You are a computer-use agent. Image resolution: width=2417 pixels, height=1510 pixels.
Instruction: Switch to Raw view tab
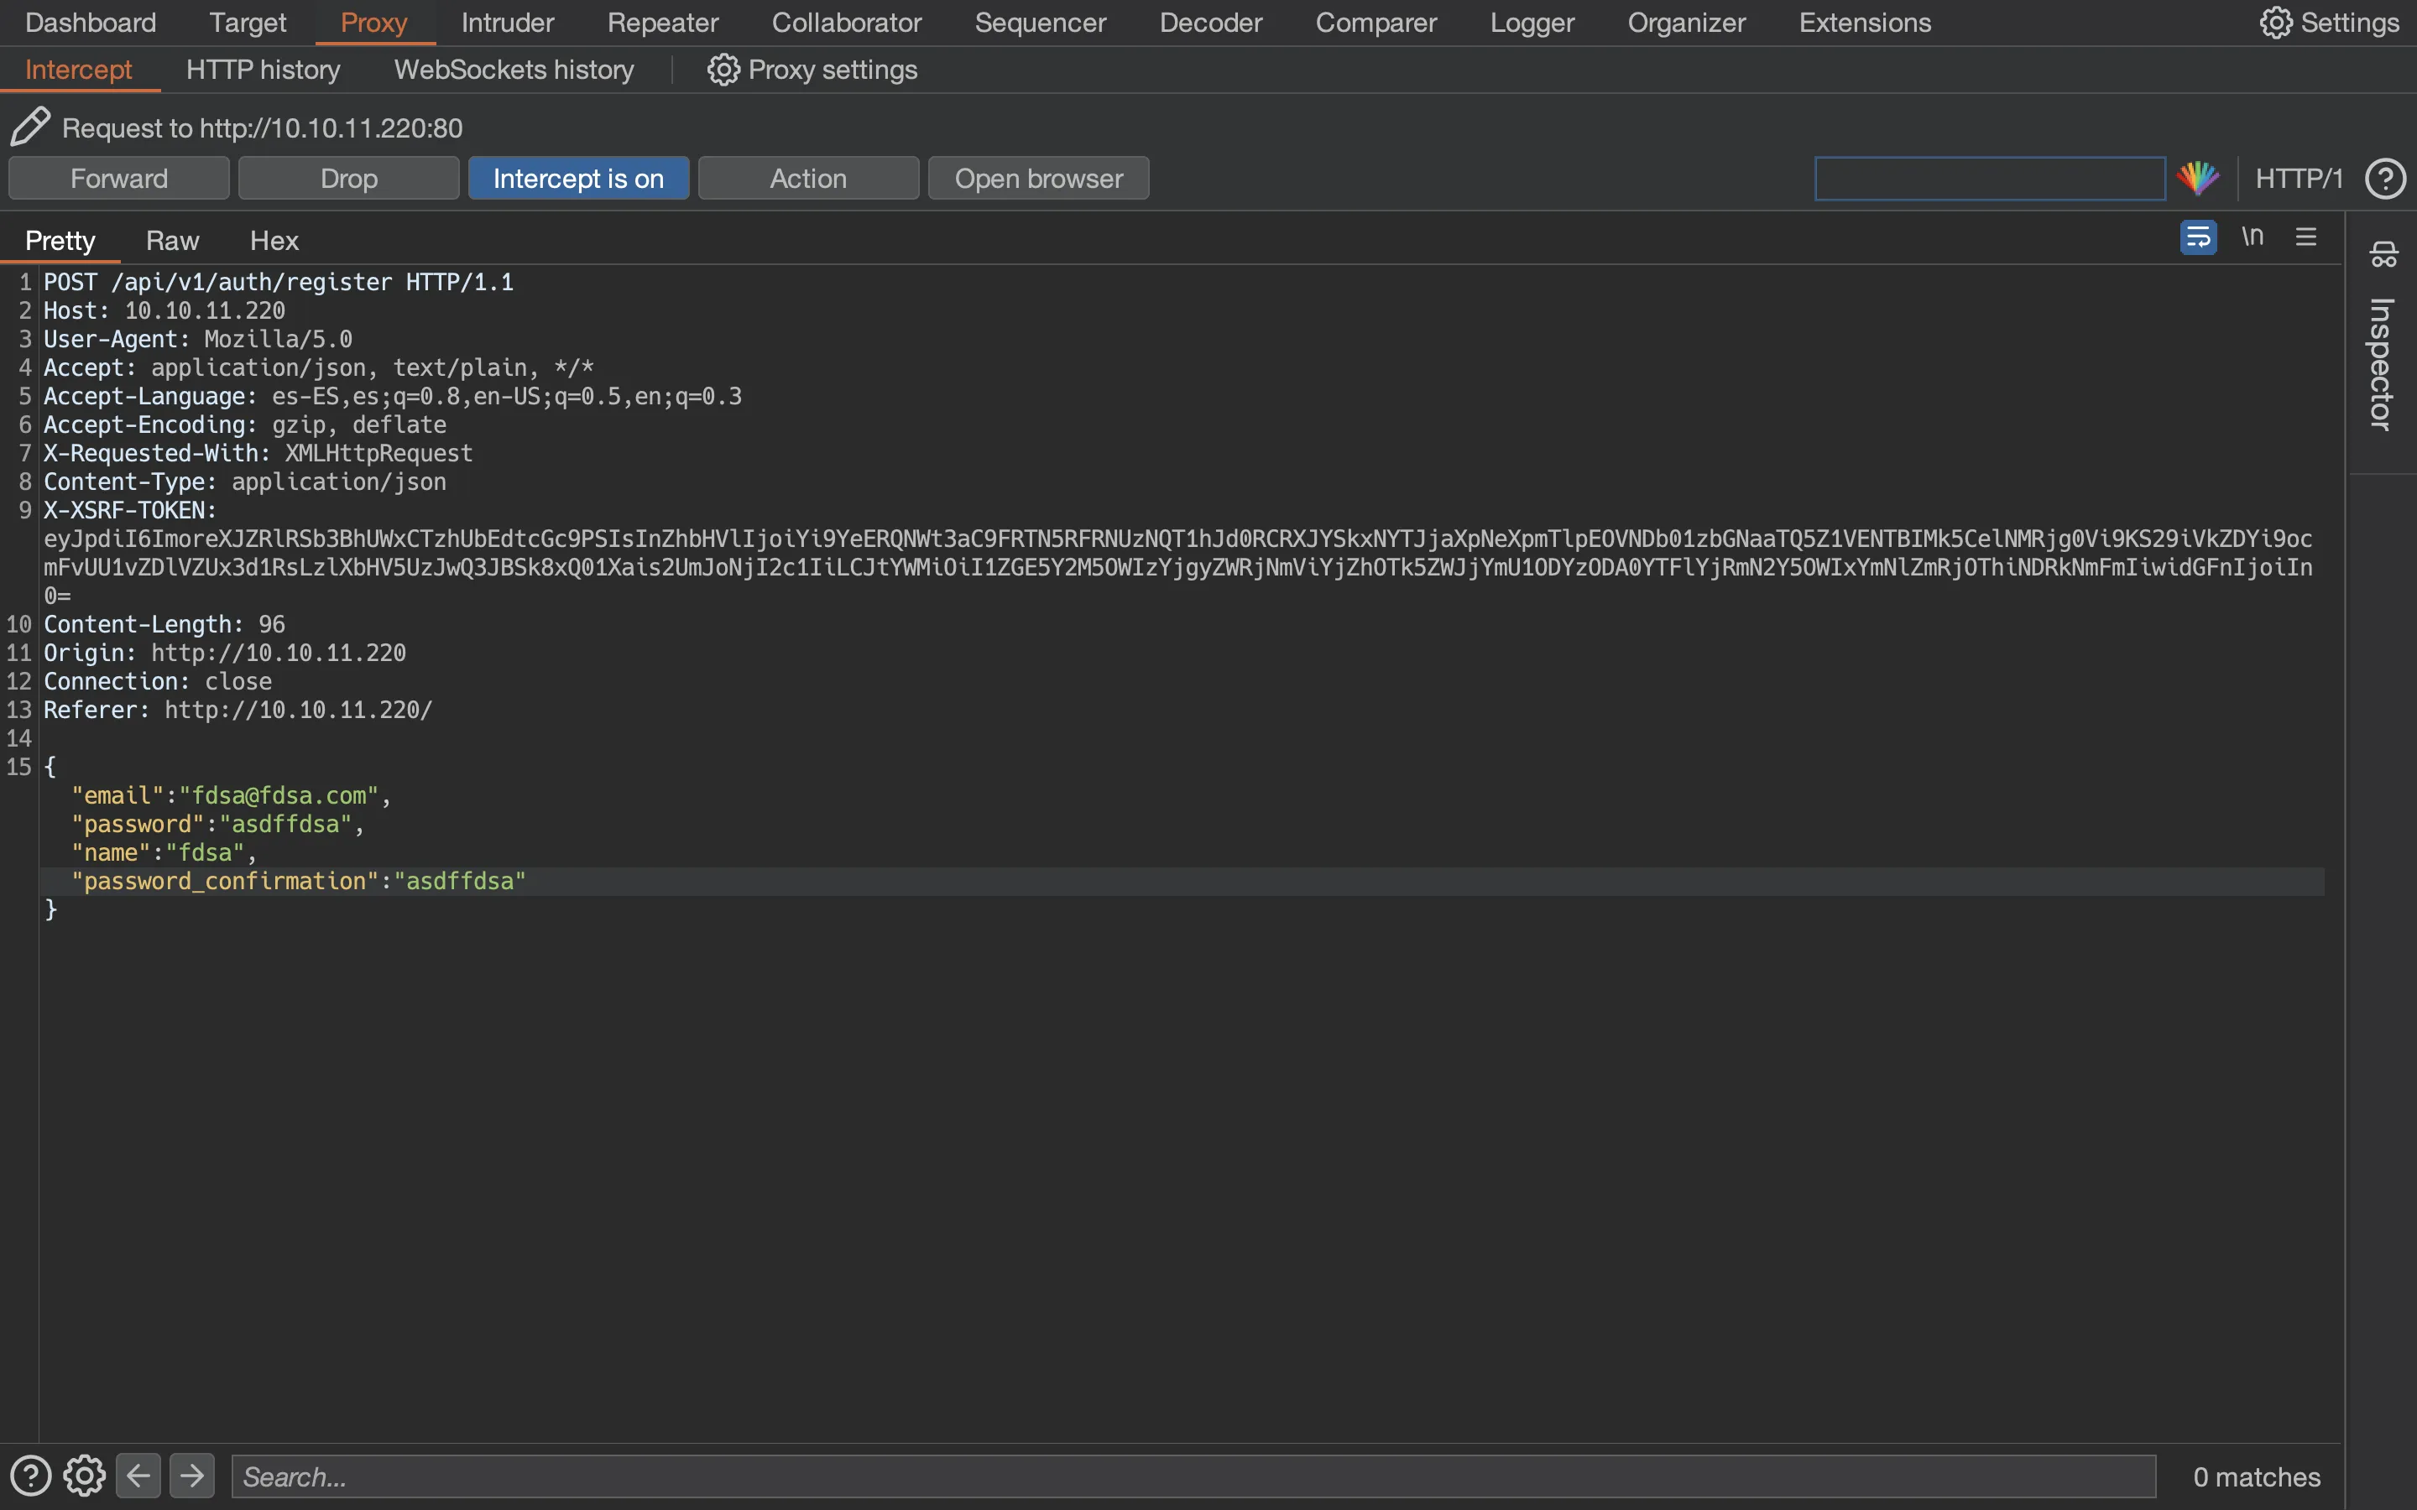[173, 241]
